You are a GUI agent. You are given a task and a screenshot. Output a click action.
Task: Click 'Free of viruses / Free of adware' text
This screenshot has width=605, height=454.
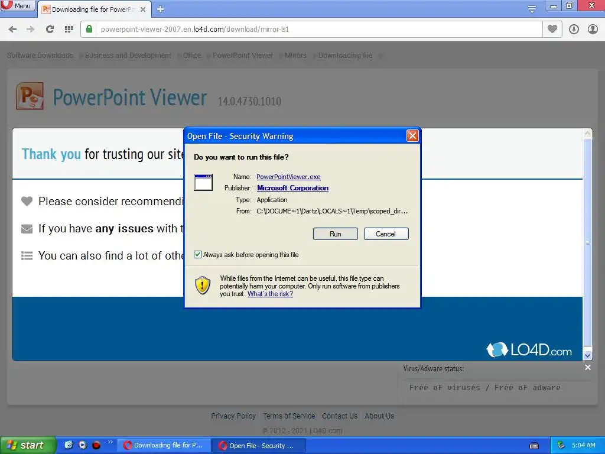tap(484, 387)
